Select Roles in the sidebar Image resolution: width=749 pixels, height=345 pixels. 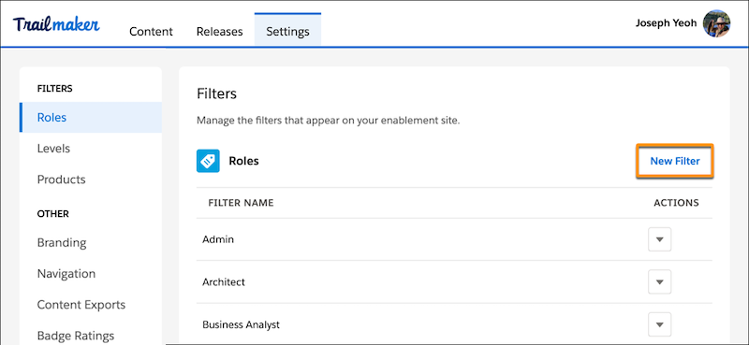click(91, 118)
